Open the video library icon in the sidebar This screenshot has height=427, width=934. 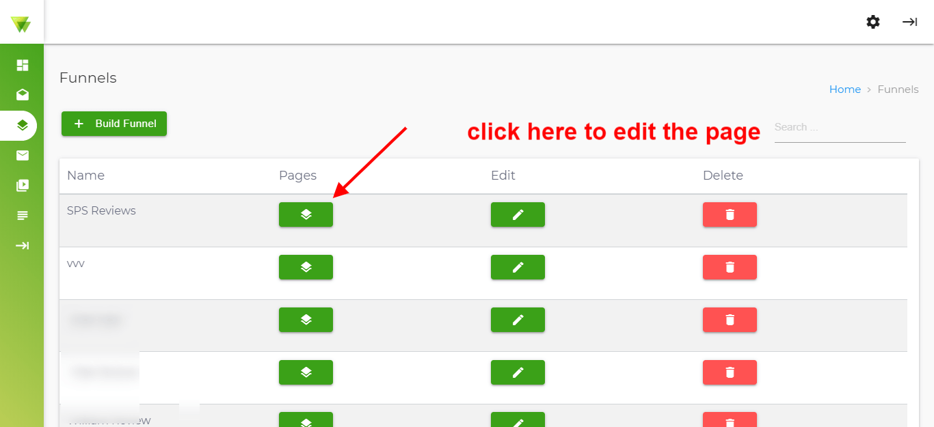[23, 186]
